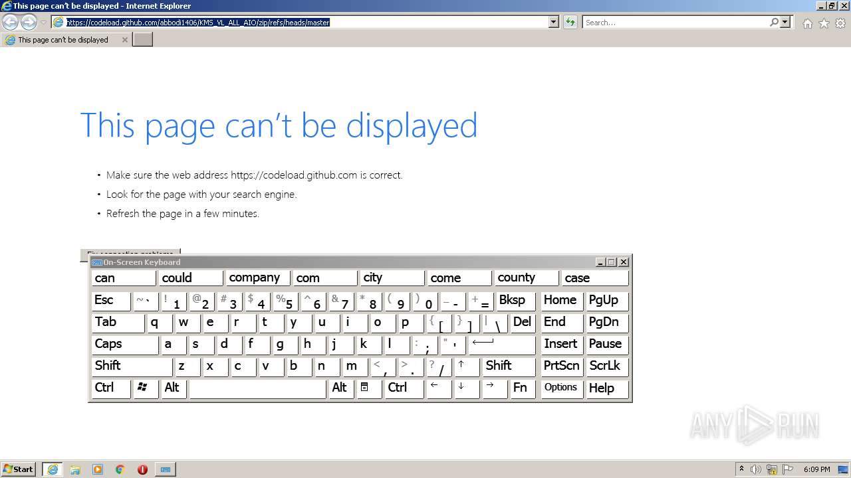851x478 pixels.
Task: Refresh the page using the address bar icon
Action: coord(570,22)
